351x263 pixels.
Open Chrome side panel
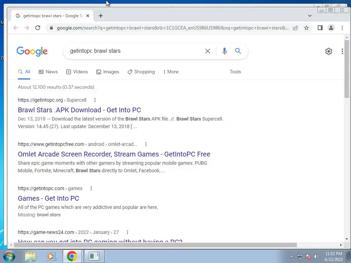(320, 28)
